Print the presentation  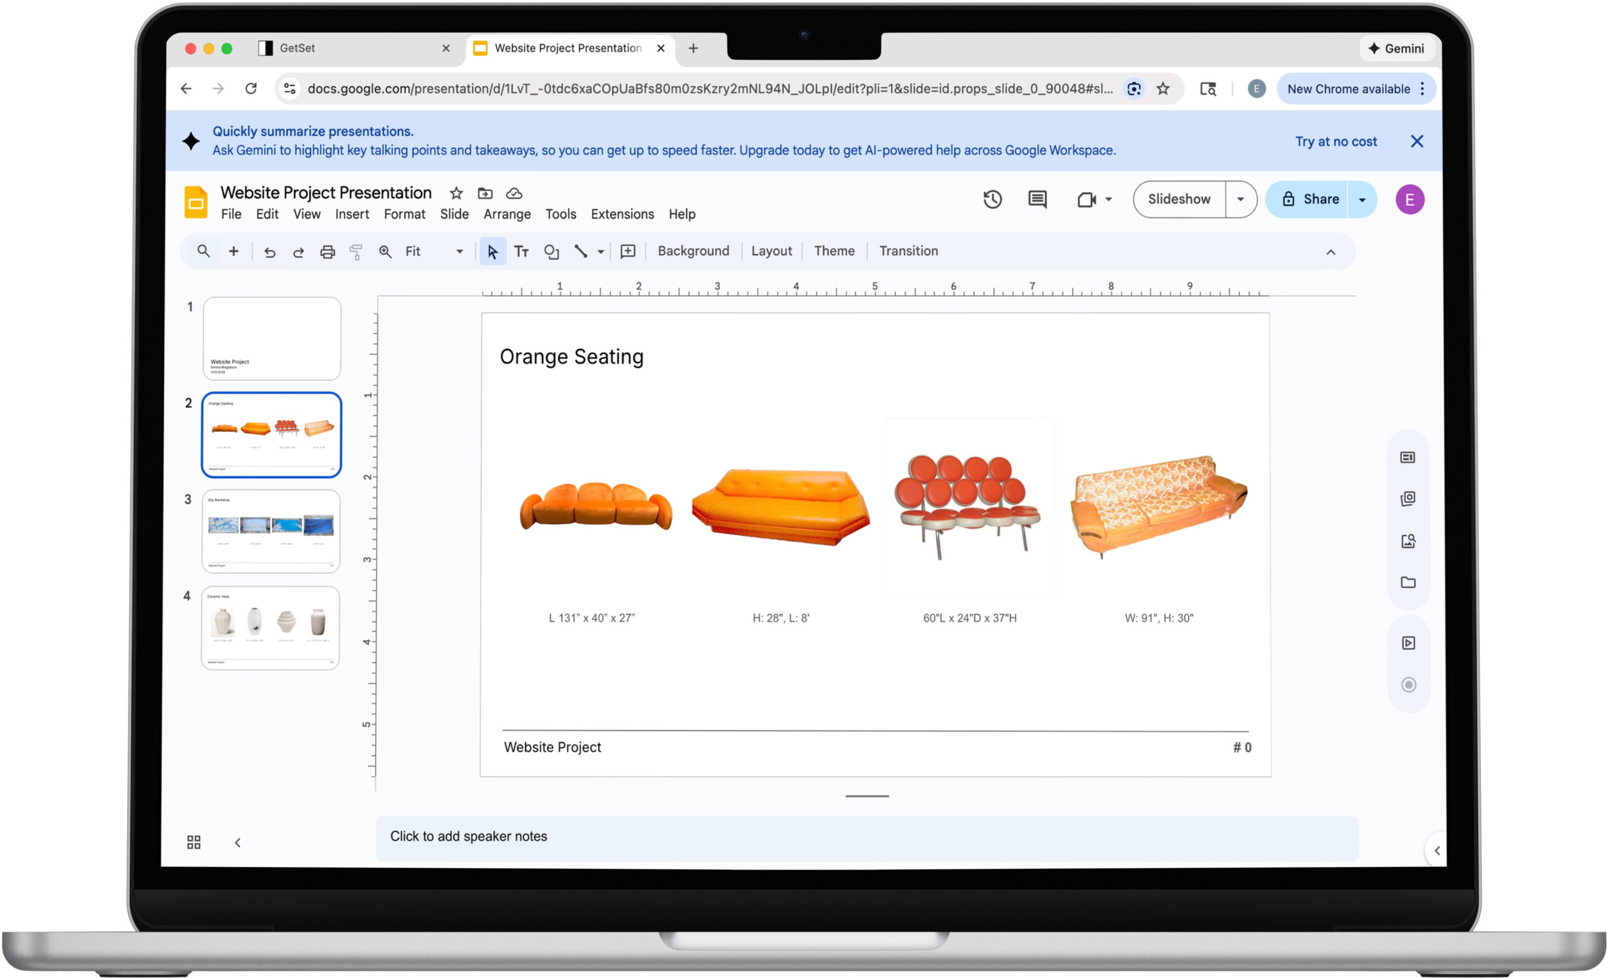[327, 251]
